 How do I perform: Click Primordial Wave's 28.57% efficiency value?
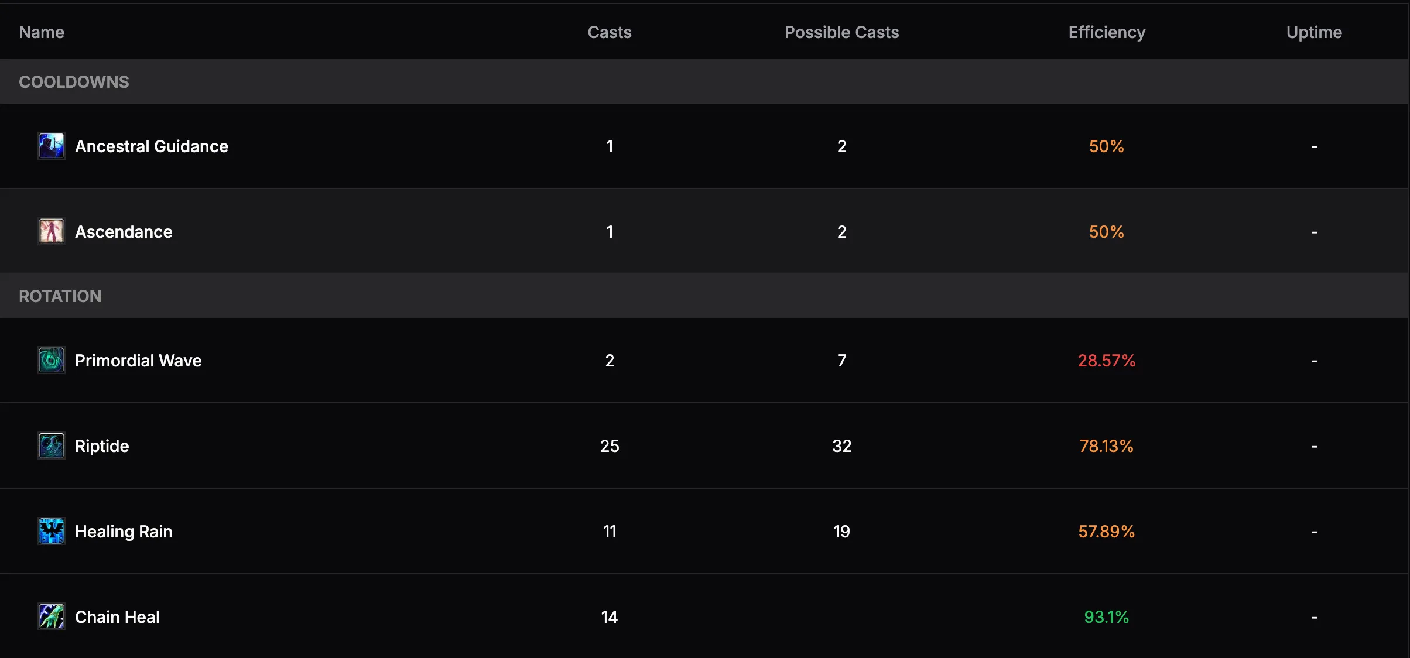[1107, 361]
